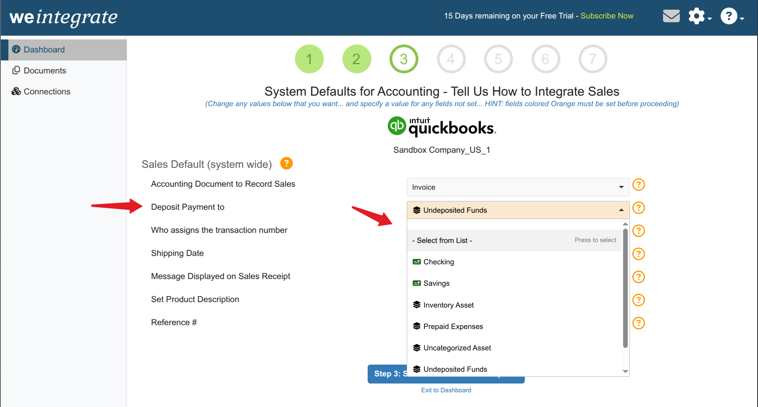Click the weintegrate logo
This screenshot has width=758, height=407.
pos(63,17)
